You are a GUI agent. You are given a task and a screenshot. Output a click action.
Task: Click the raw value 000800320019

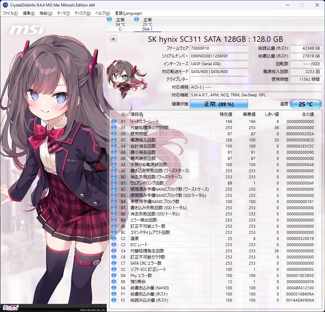[300, 239]
